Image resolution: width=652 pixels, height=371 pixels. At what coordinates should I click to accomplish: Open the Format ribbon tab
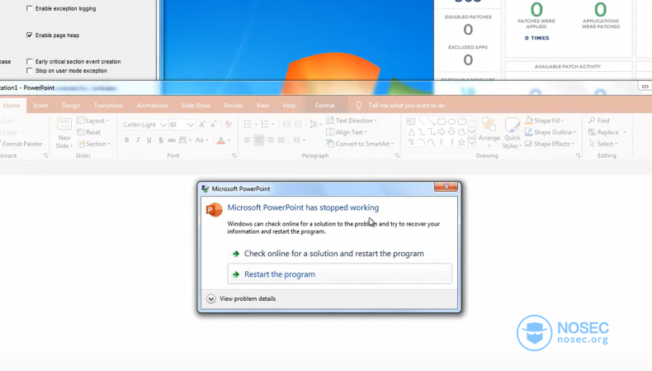tap(325, 105)
